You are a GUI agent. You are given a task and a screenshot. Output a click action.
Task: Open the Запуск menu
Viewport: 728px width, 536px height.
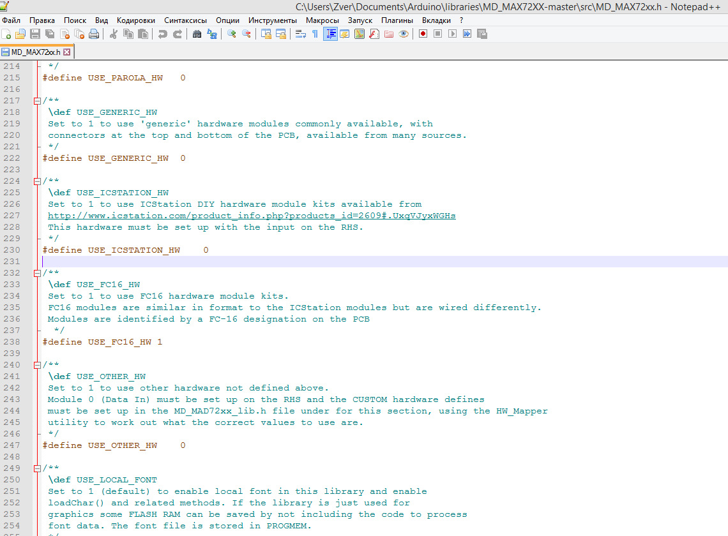(360, 20)
